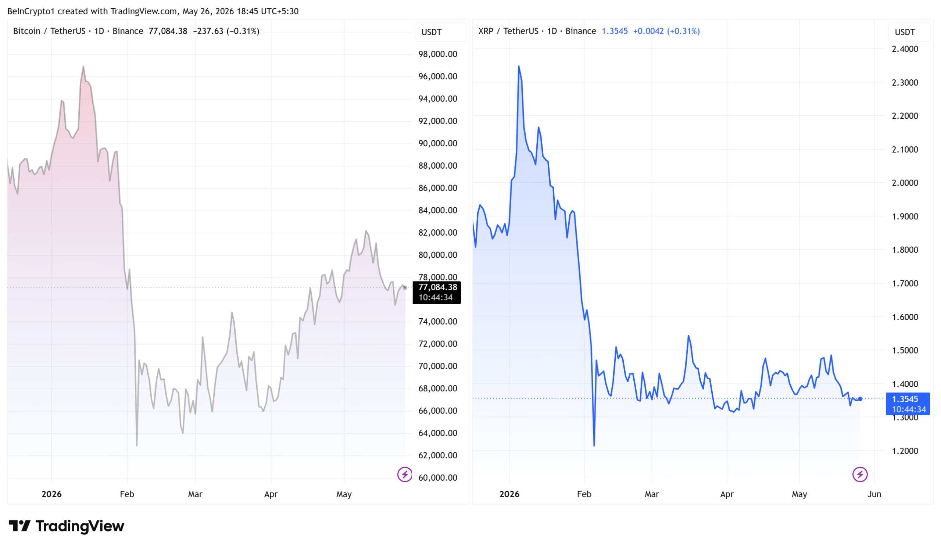Click the 2026 label on the Bitcoin time axis
The width and height of the screenshot is (941, 548).
(51, 494)
